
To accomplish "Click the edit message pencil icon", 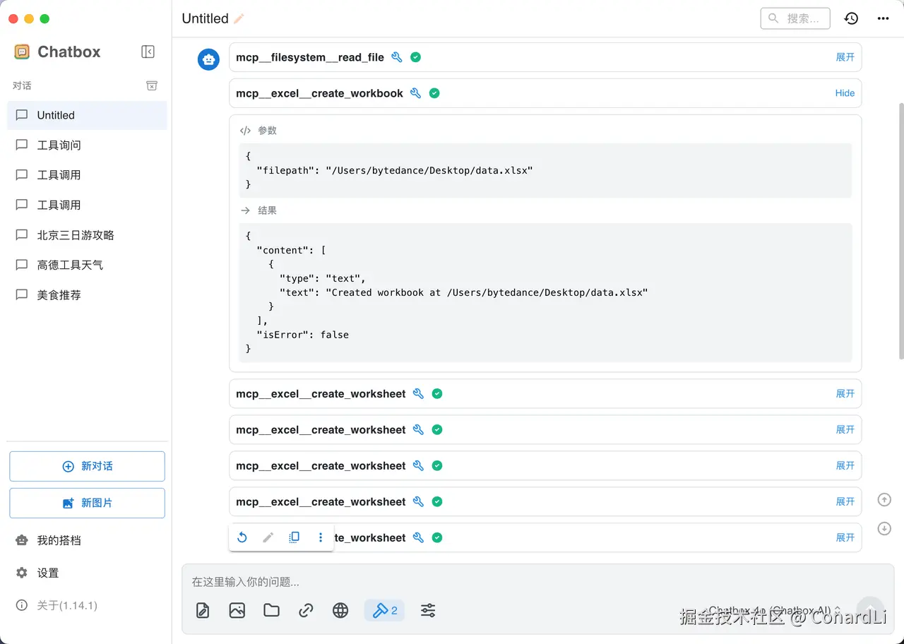I will [268, 537].
